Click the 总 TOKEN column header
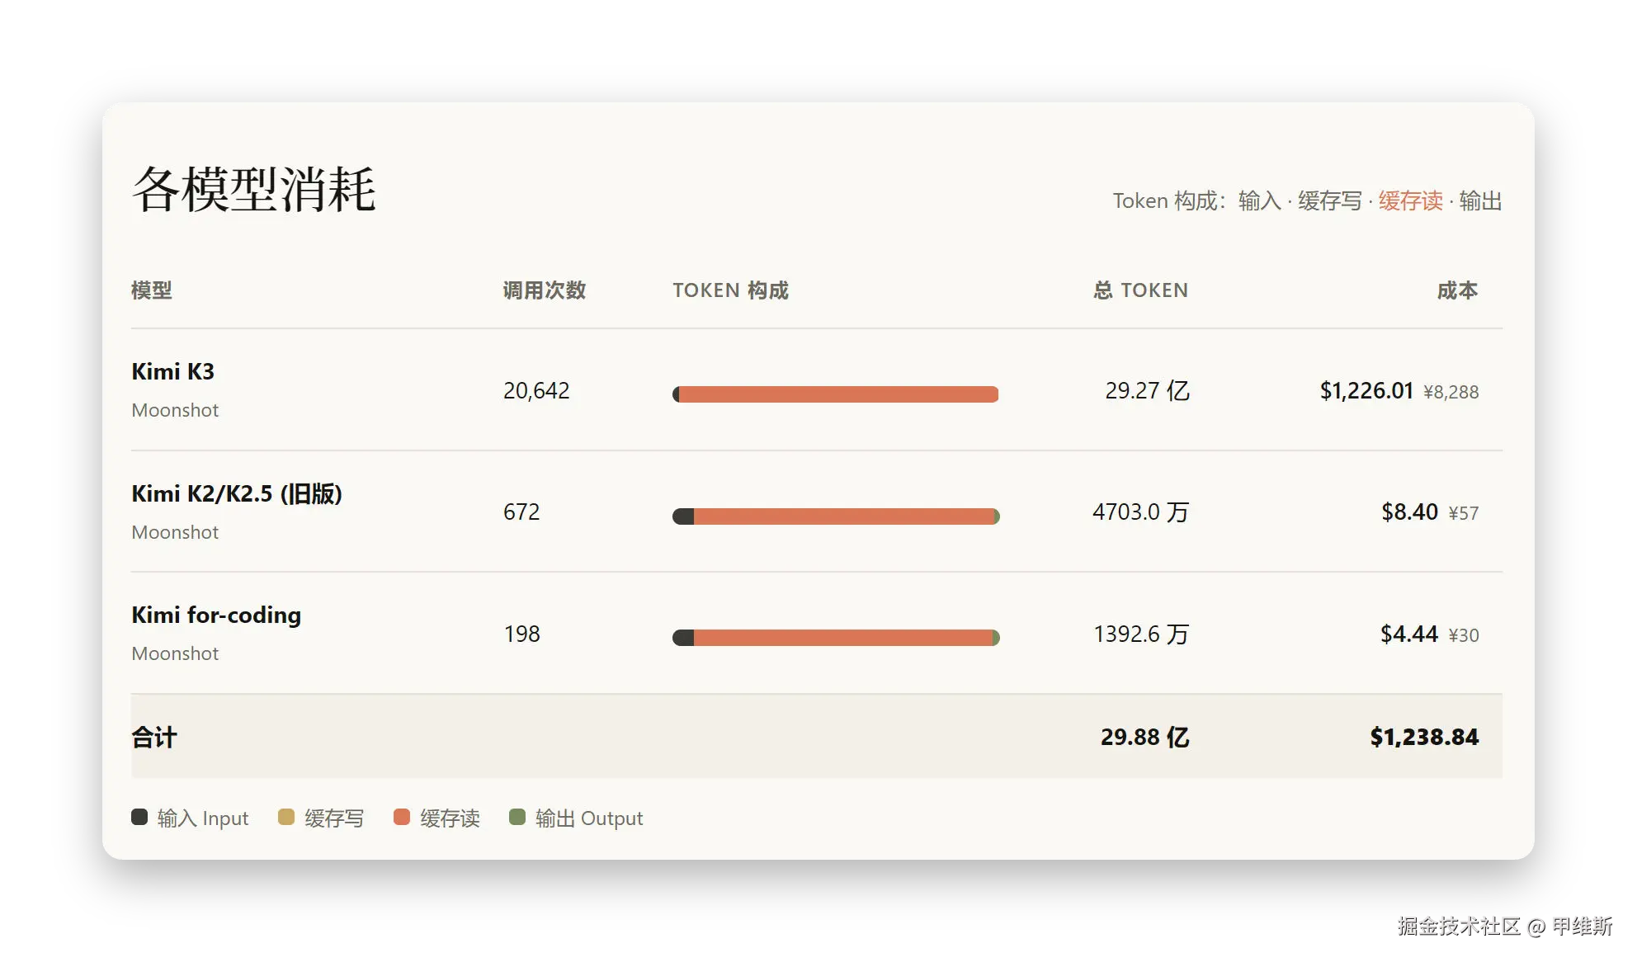The height and width of the screenshot is (962, 1637). (1141, 290)
